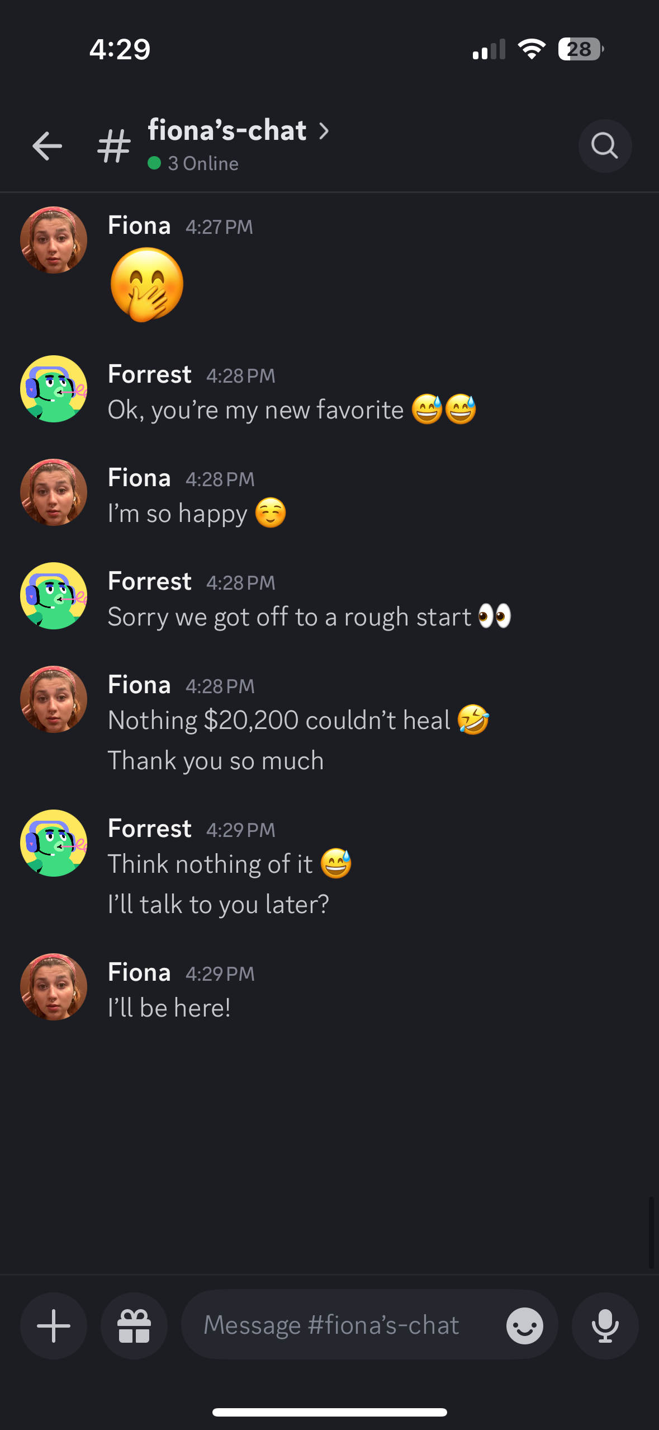Open the emoji picker smiley icon
Viewport: 659px width, 1430px height.
(x=524, y=1325)
